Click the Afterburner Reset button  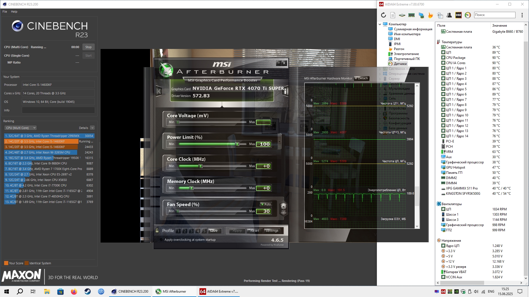(x=255, y=231)
